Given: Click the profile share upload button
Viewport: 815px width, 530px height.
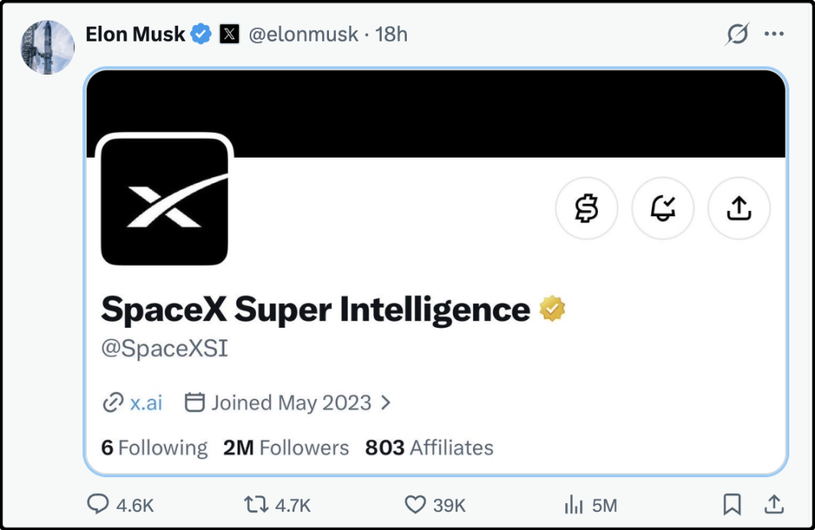Looking at the screenshot, I should (x=739, y=208).
